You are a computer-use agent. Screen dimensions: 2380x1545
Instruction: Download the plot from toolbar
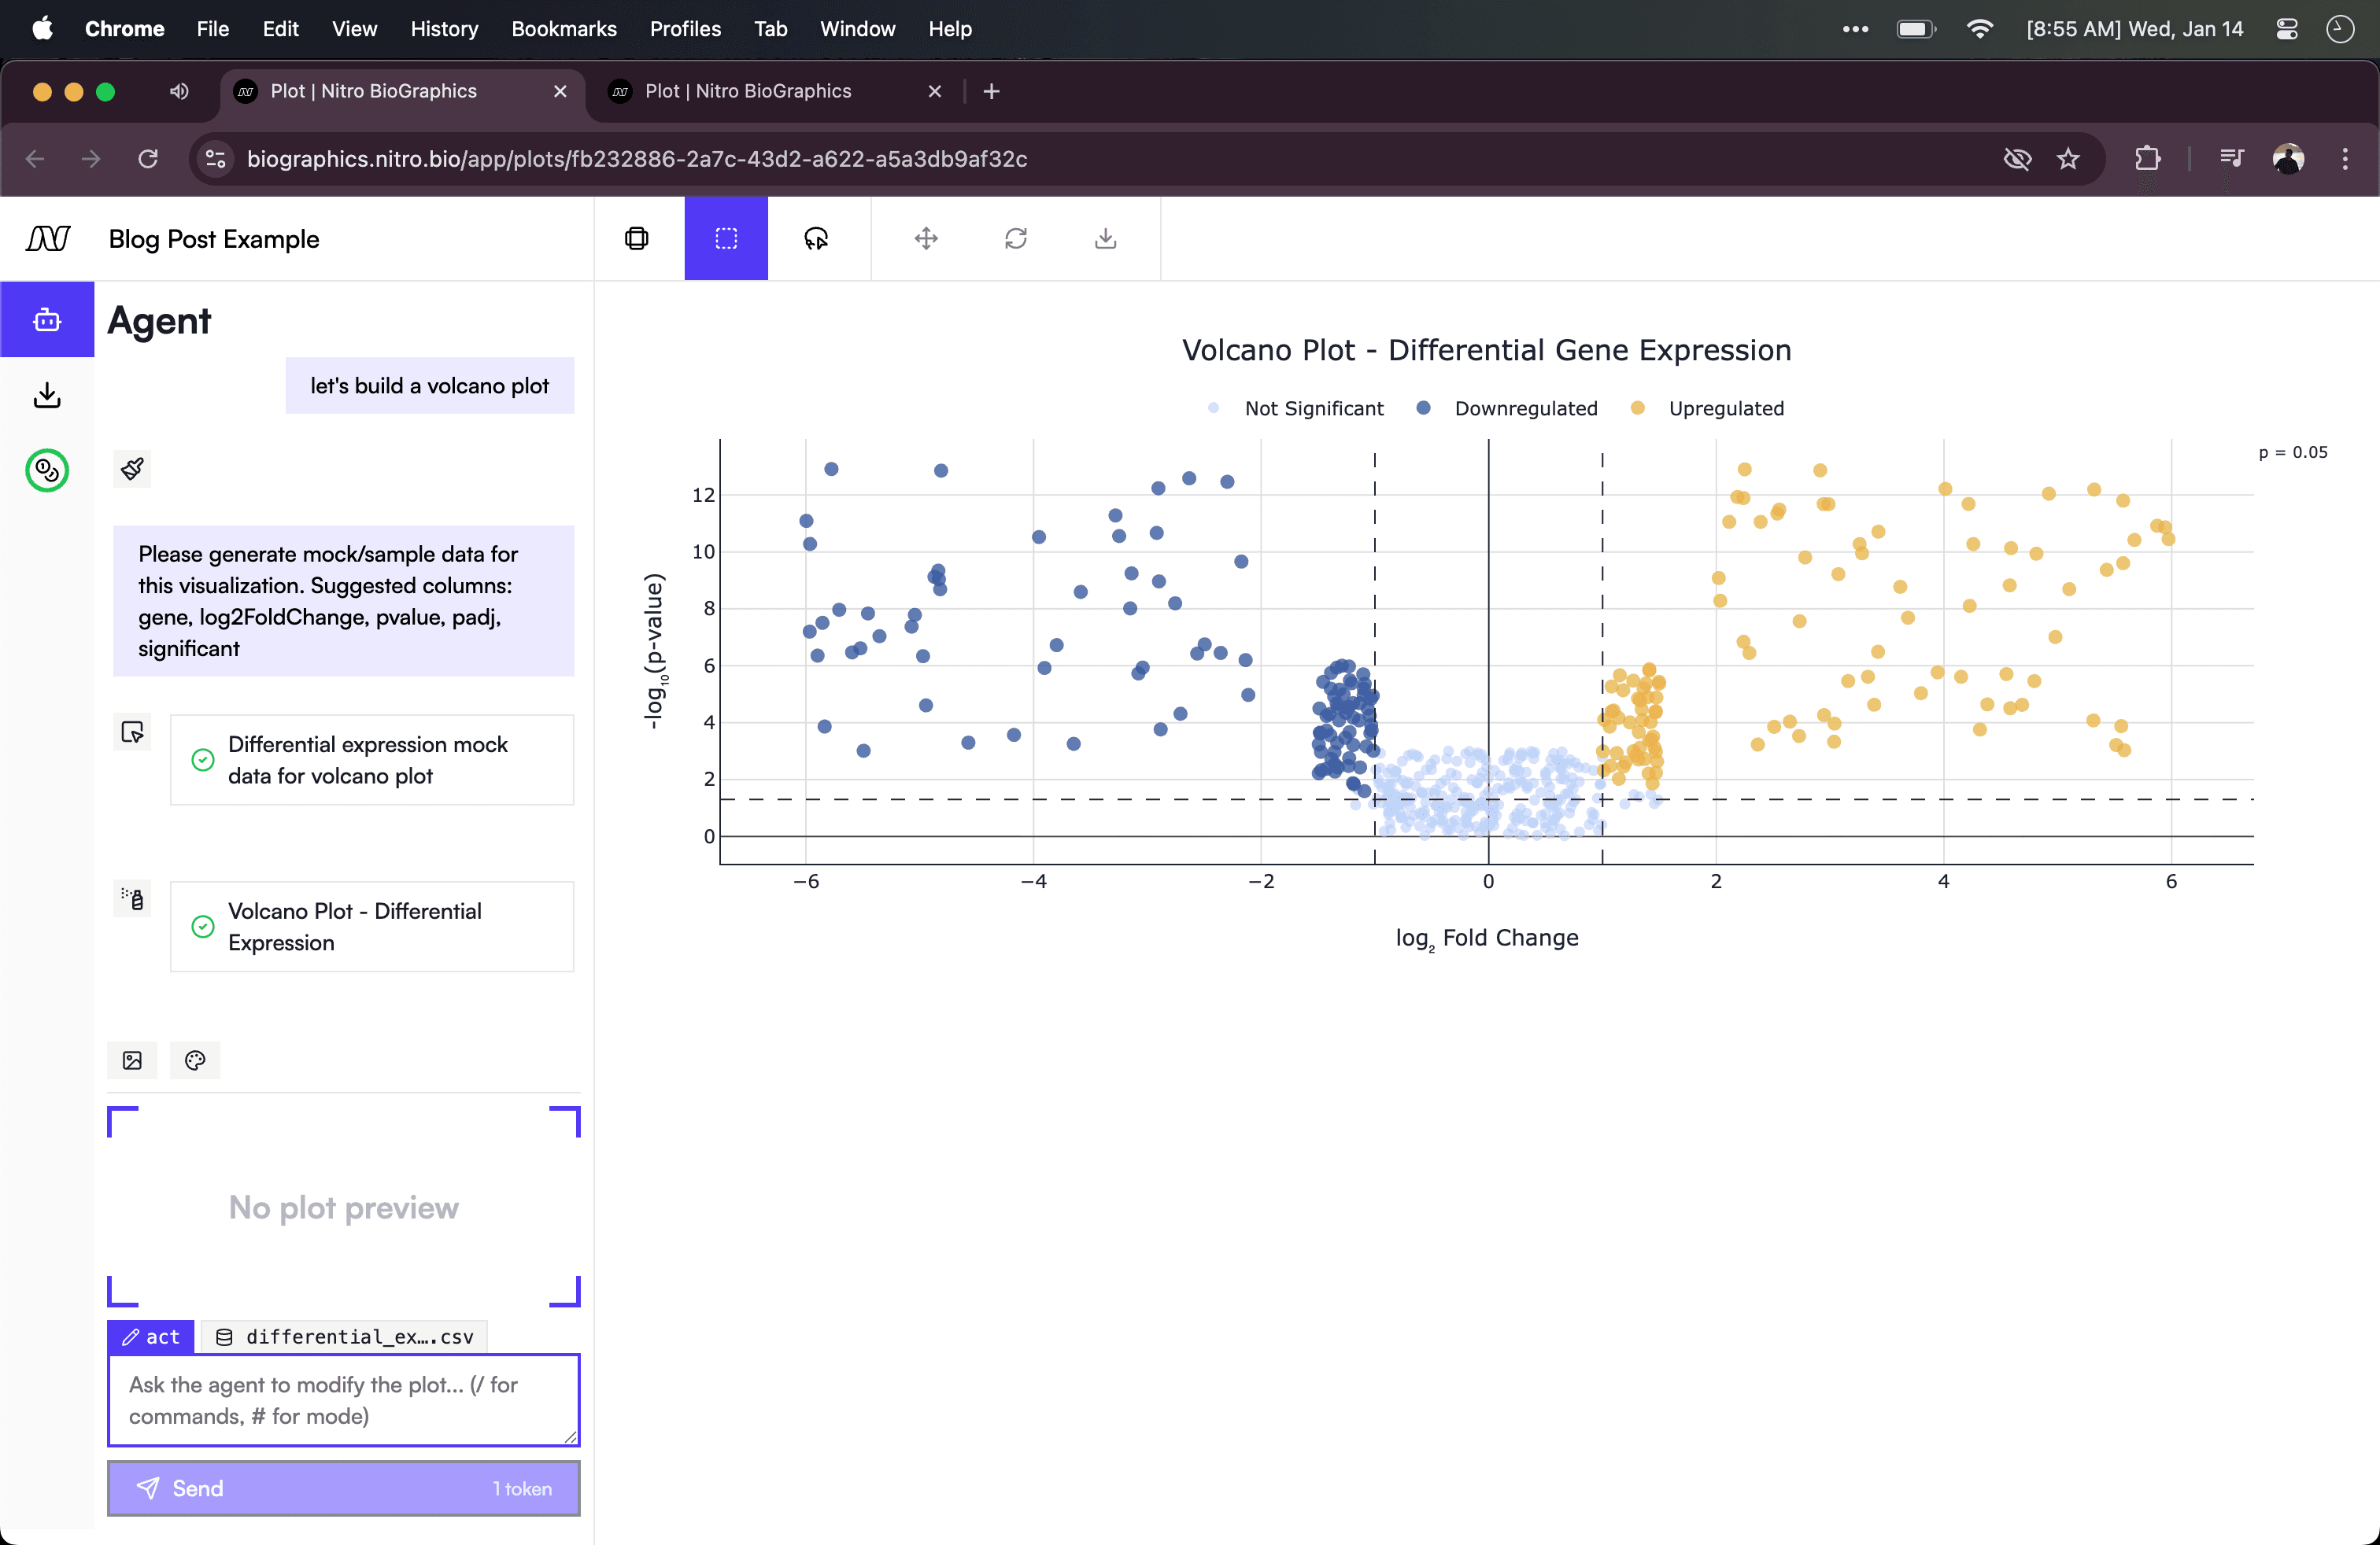coord(1105,239)
